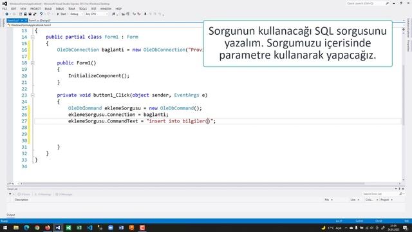Screen dimensions: 412x232
Task: Click the Visual Studio logo in title bar
Action: coord(5,4)
